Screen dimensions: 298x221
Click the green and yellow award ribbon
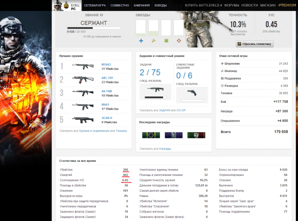click(151, 135)
